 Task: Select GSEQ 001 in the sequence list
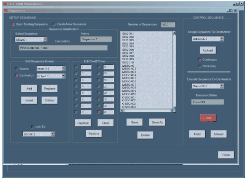(x=129, y=97)
